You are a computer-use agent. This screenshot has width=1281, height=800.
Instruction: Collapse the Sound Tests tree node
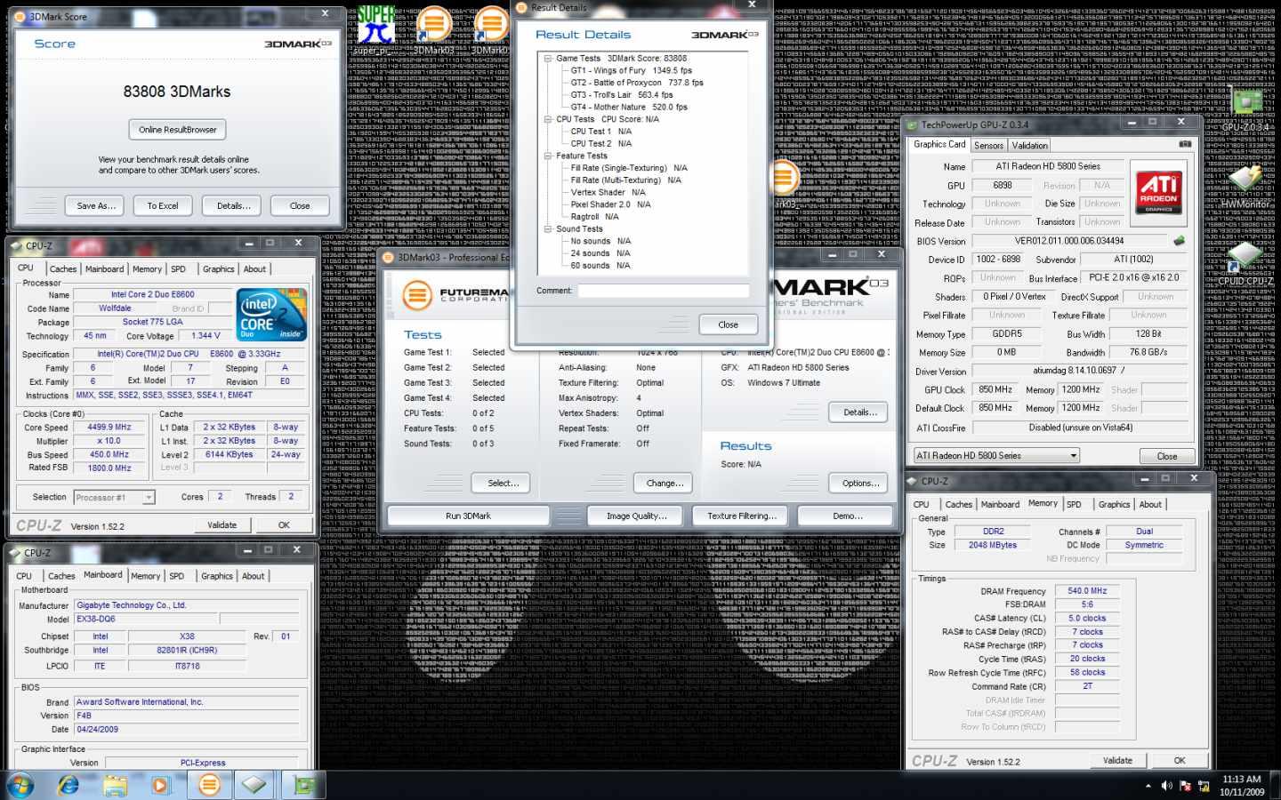(x=548, y=229)
